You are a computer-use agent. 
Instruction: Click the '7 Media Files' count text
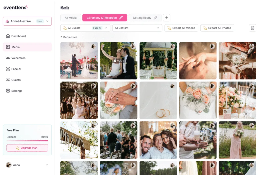tap(69, 37)
